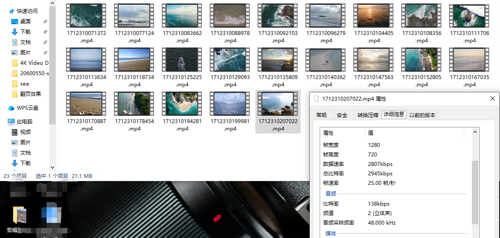500x238 pixels.
Task: Select video 1712310152805.mp4 thumbnail
Action: tap(421, 60)
